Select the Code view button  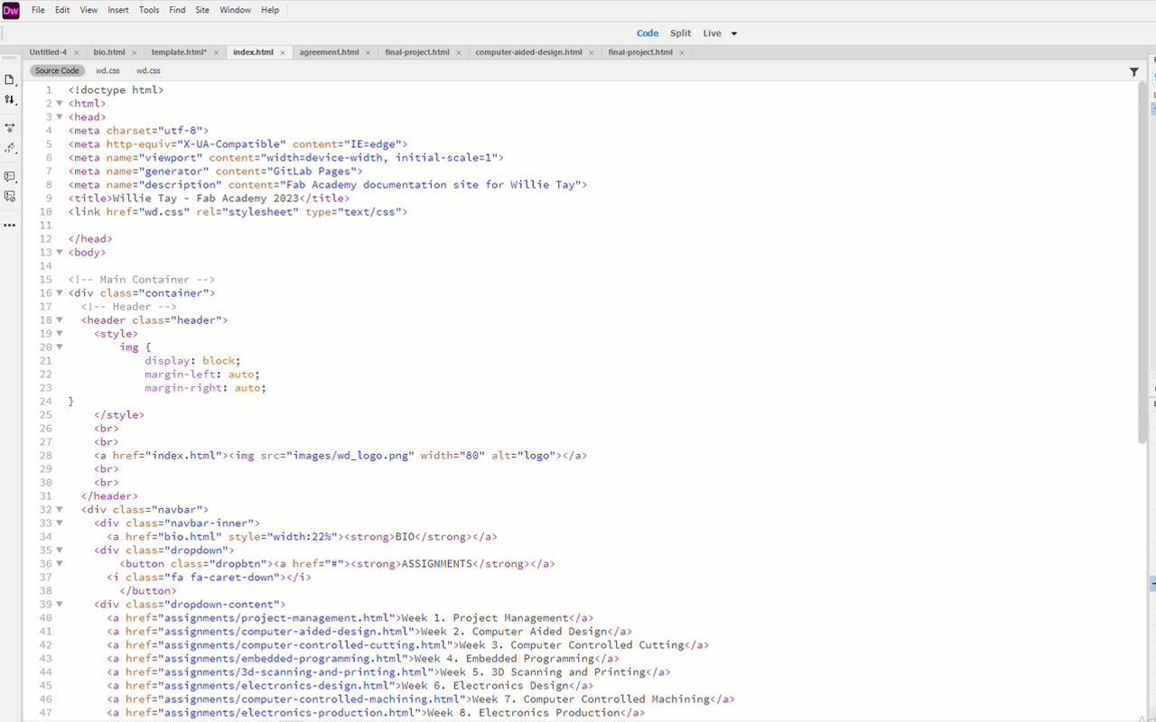click(648, 33)
